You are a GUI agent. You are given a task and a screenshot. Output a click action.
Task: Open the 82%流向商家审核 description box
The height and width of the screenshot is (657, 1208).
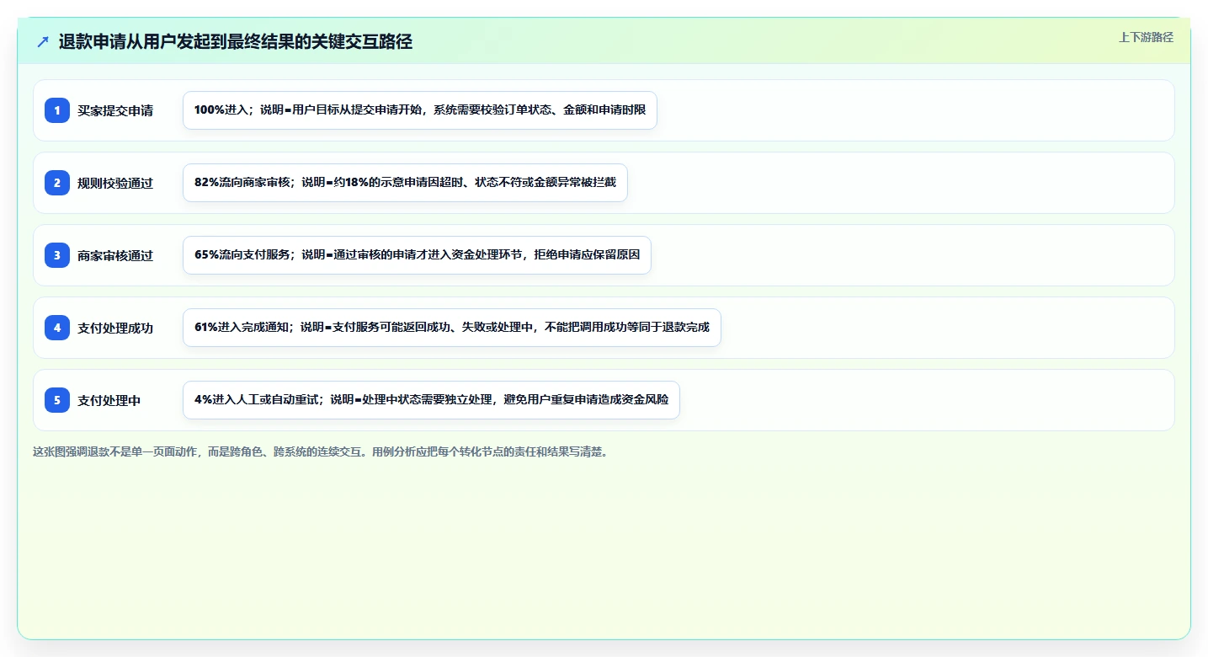click(405, 183)
